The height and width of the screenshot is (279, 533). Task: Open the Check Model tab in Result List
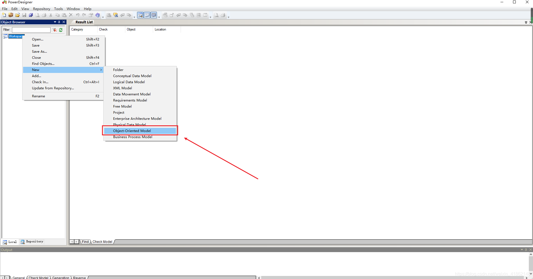(x=102, y=242)
